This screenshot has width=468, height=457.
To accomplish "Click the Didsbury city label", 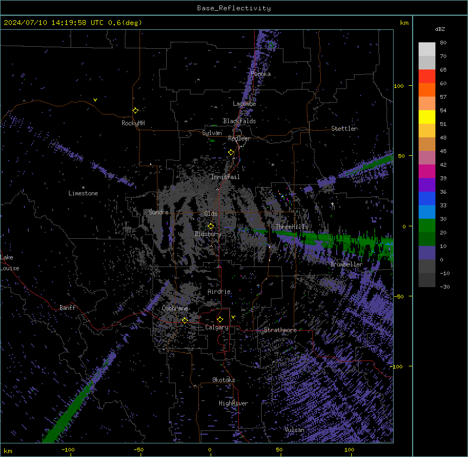I will coord(208,234).
